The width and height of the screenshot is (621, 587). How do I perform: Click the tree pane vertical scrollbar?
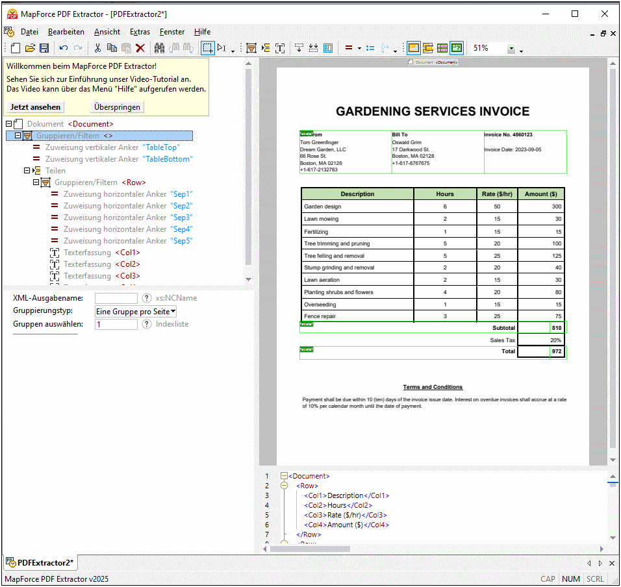tap(248, 166)
